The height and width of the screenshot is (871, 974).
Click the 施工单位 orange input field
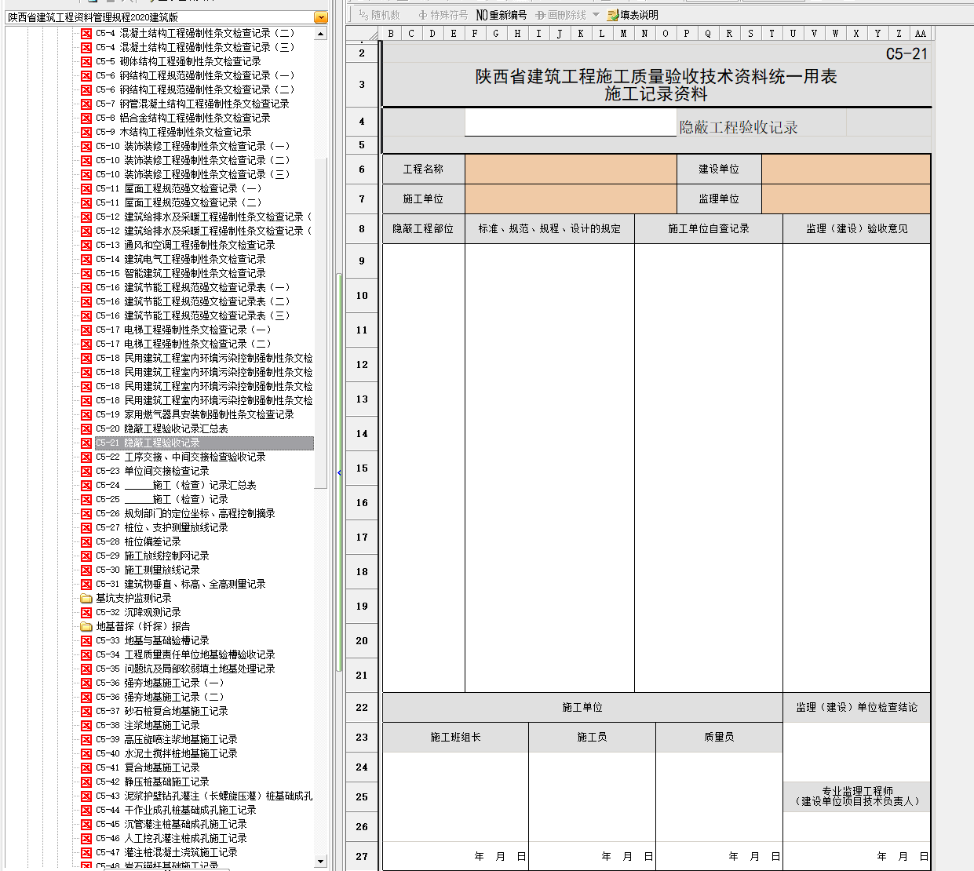tap(571, 199)
